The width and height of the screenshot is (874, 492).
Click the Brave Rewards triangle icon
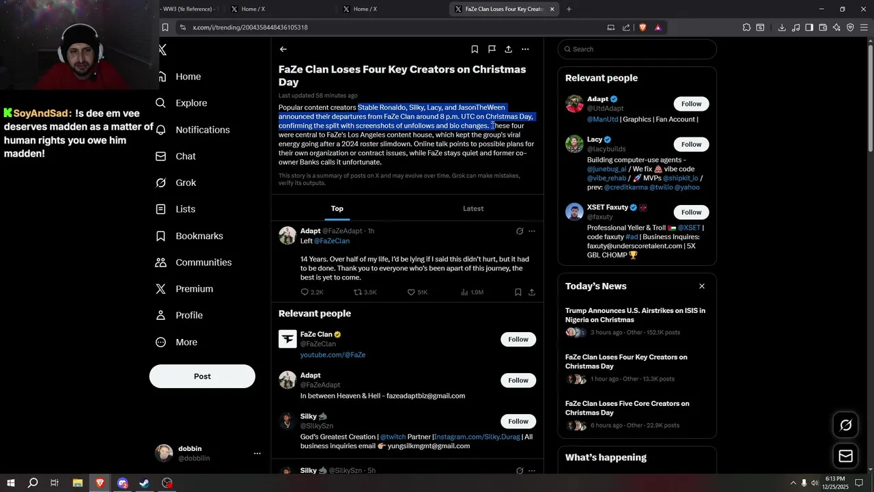(658, 27)
